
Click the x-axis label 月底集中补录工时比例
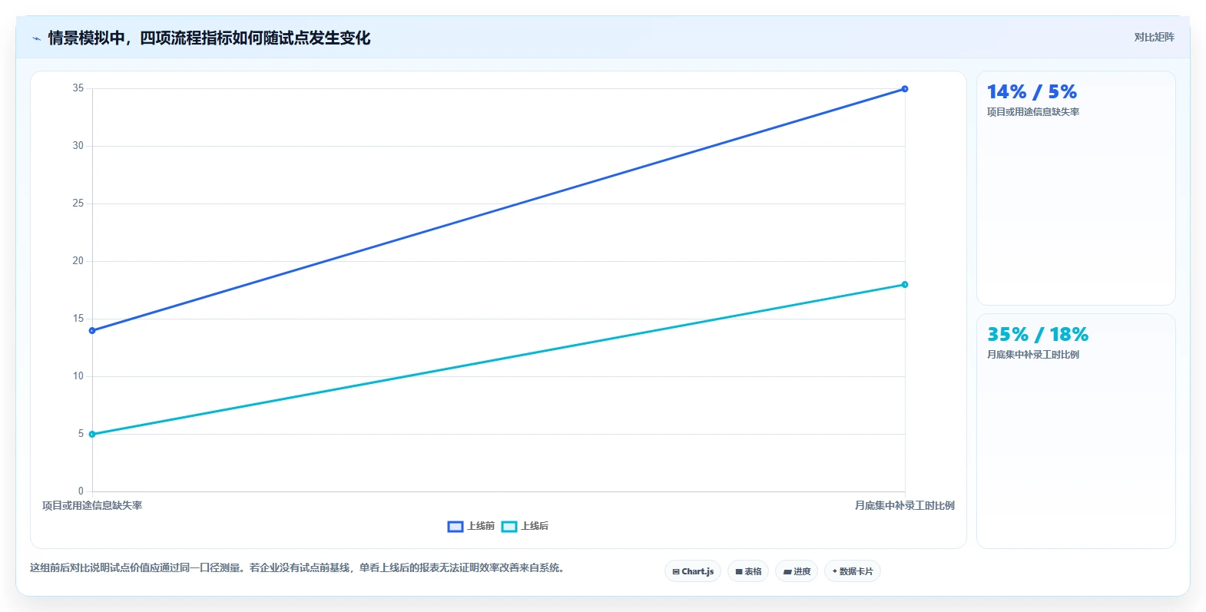click(905, 505)
